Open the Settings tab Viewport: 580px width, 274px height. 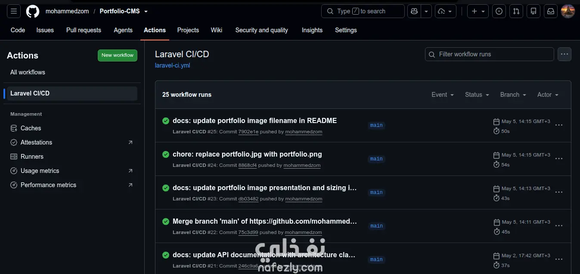pyautogui.click(x=346, y=30)
